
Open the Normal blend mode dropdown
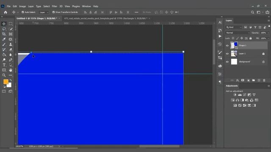point(238,33)
